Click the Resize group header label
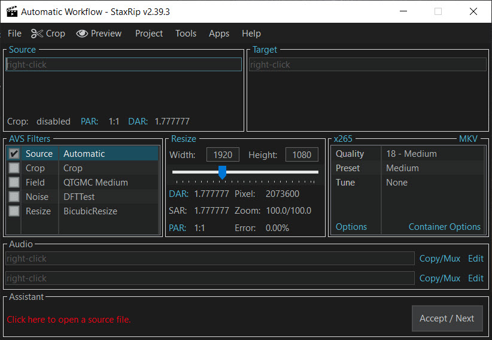The height and width of the screenshot is (340, 492). pos(184,139)
